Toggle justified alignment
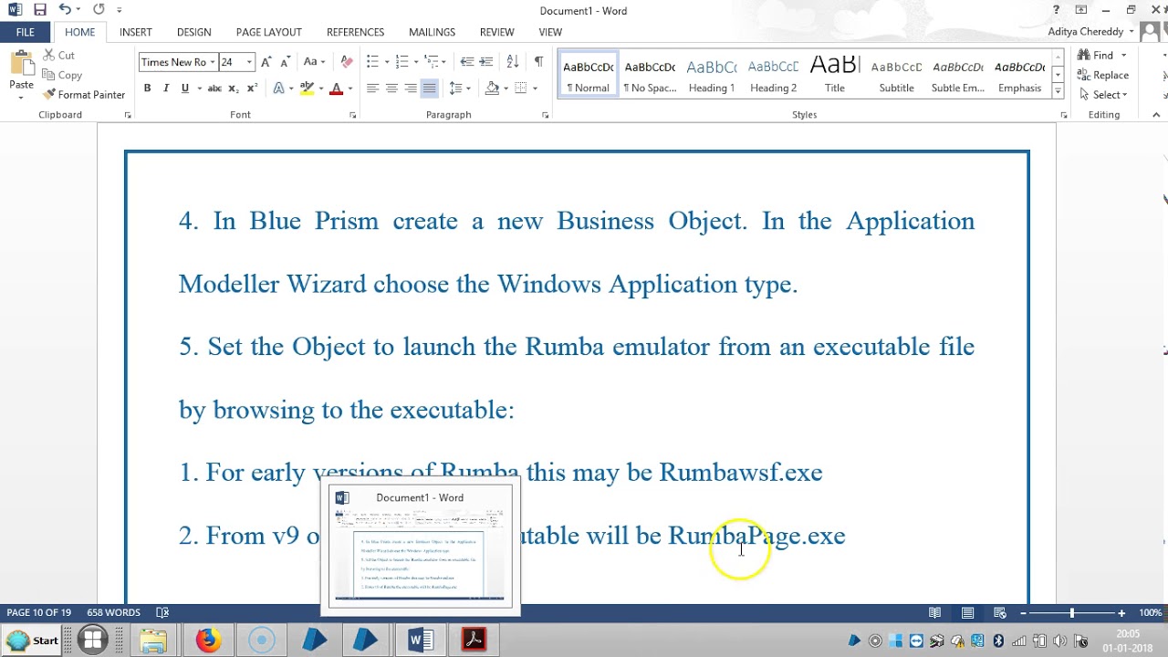This screenshot has width=1168, height=657. coord(429,89)
